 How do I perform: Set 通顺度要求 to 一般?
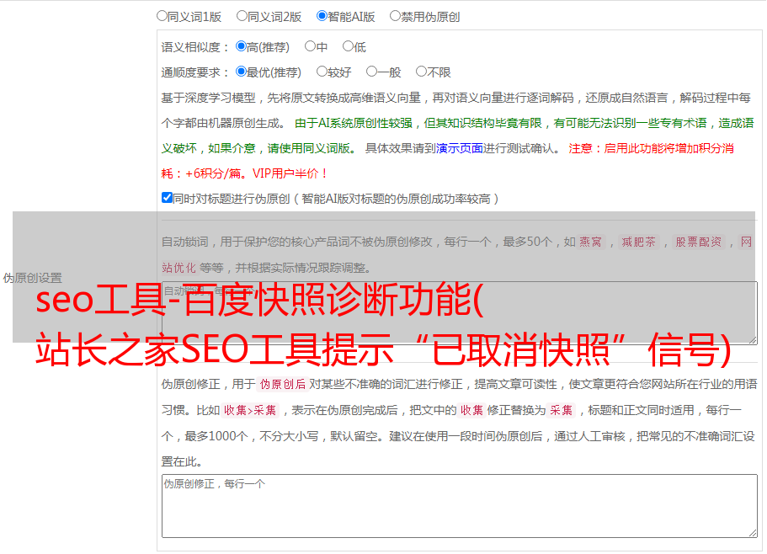point(371,72)
